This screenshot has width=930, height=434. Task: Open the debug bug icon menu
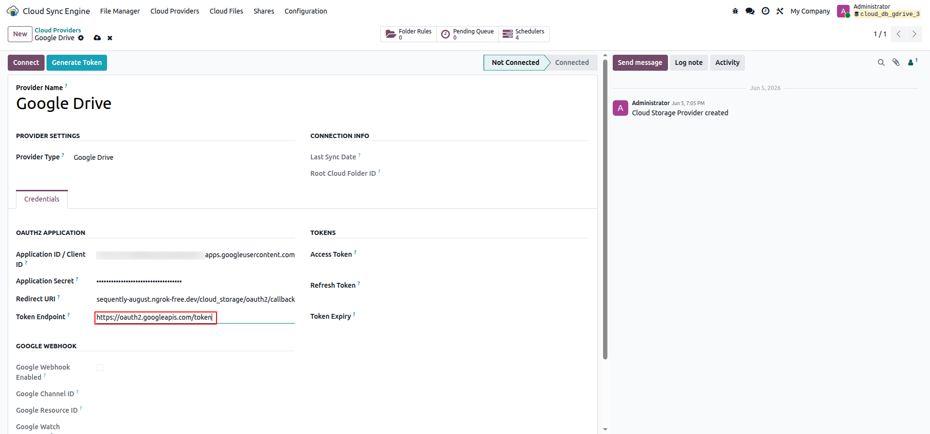(x=735, y=11)
